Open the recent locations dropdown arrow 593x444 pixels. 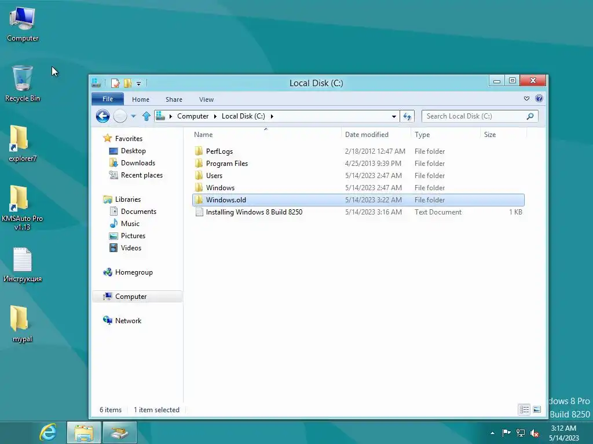coord(134,116)
